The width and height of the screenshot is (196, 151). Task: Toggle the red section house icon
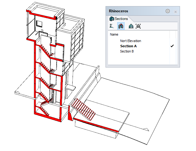[121, 26]
